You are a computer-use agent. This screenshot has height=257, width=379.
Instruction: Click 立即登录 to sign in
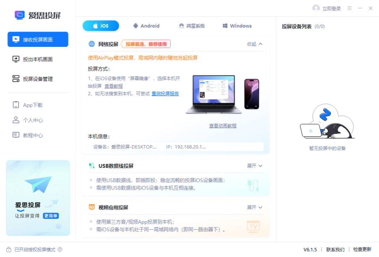pyautogui.click(x=332, y=8)
